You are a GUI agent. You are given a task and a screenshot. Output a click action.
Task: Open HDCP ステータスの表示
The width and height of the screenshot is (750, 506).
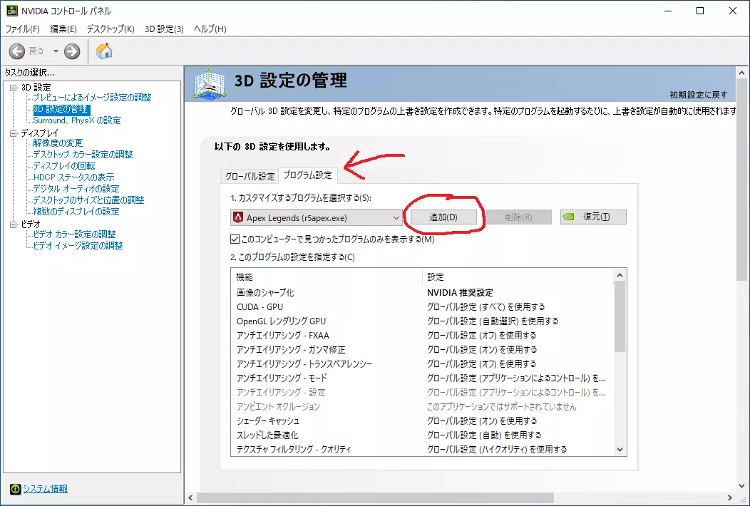pos(73,177)
